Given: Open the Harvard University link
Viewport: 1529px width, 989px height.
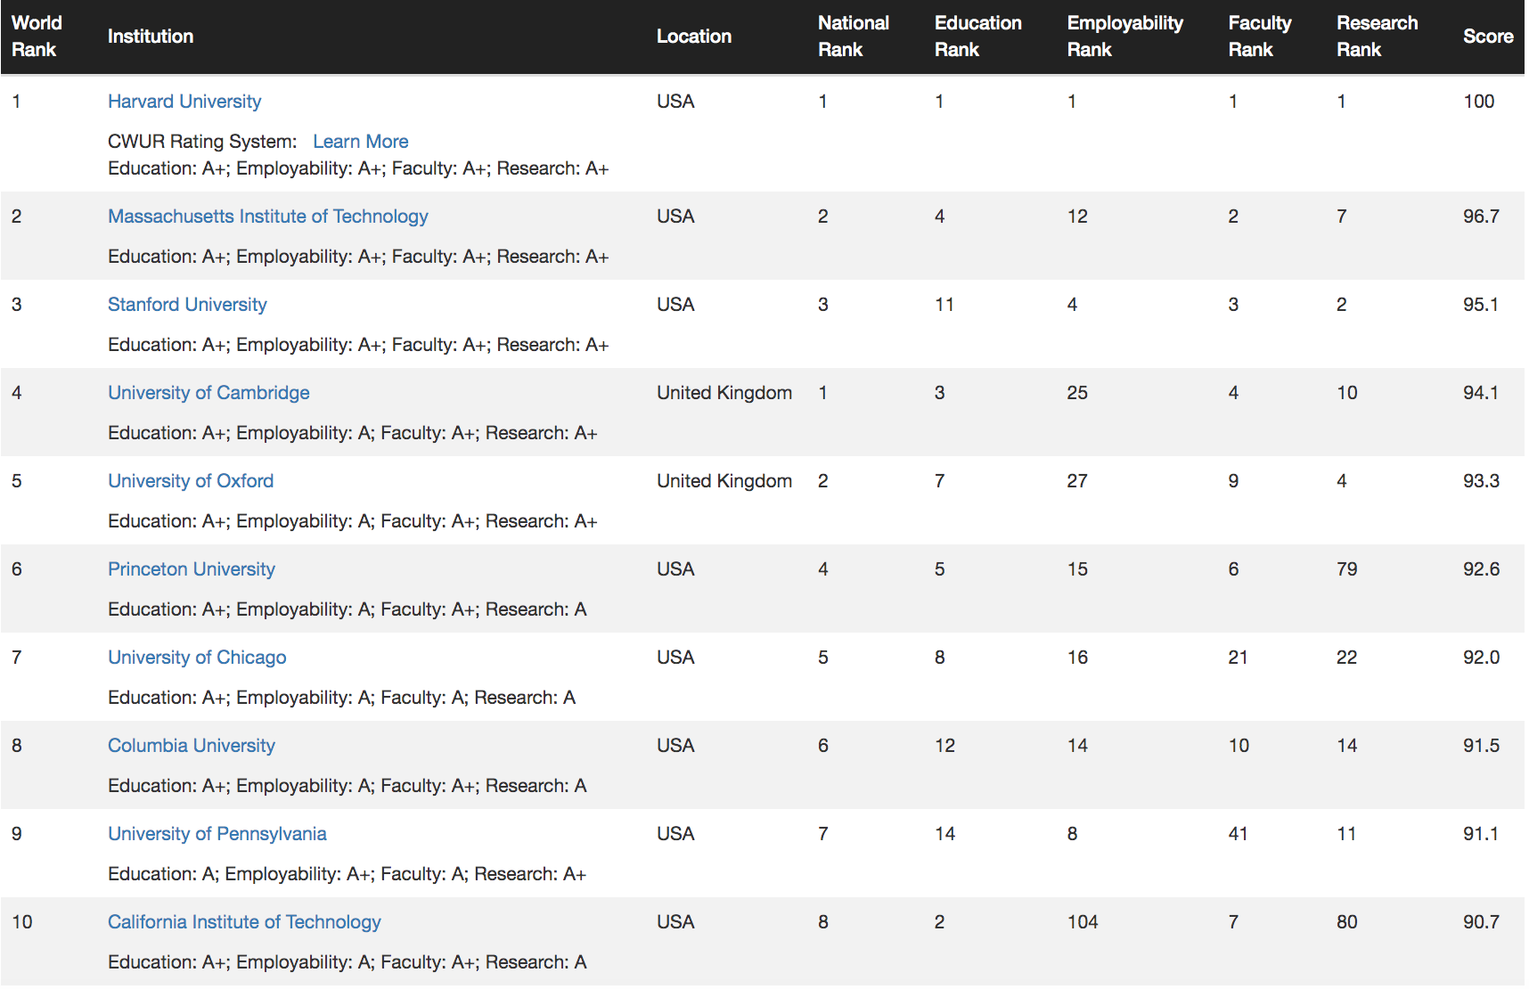Looking at the screenshot, I should point(184,102).
